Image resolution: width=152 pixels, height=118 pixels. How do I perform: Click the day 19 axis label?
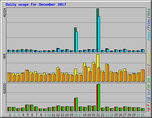pos(89,115)
